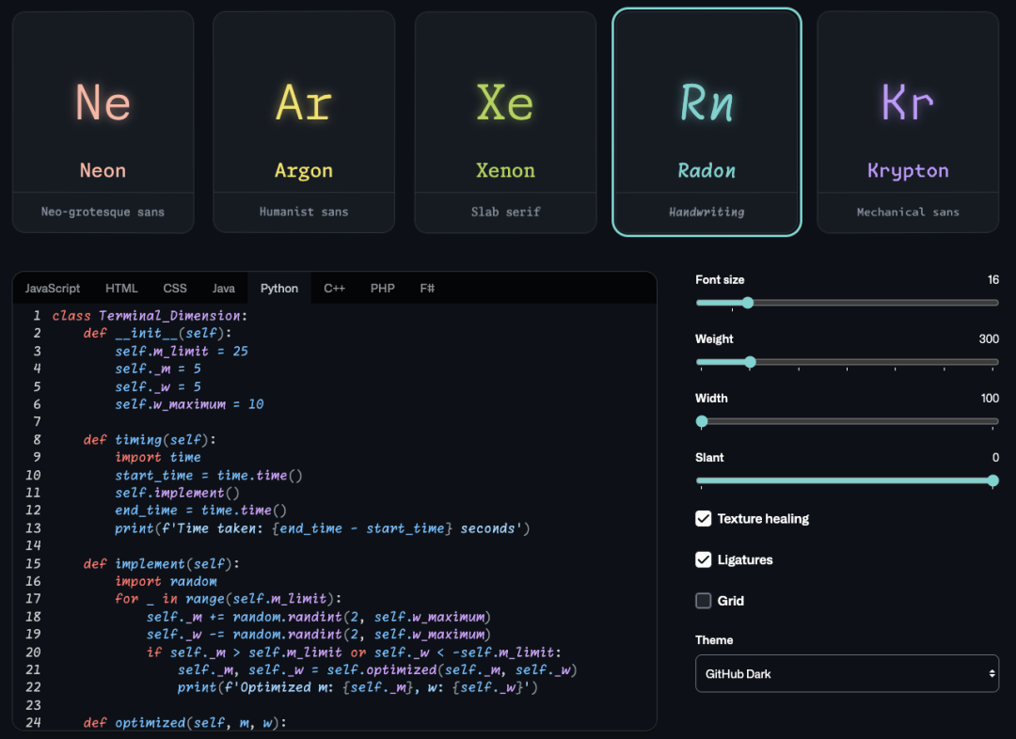Click the Font size value 16
The height and width of the screenshot is (739, 1016).
tap(992, 280)
